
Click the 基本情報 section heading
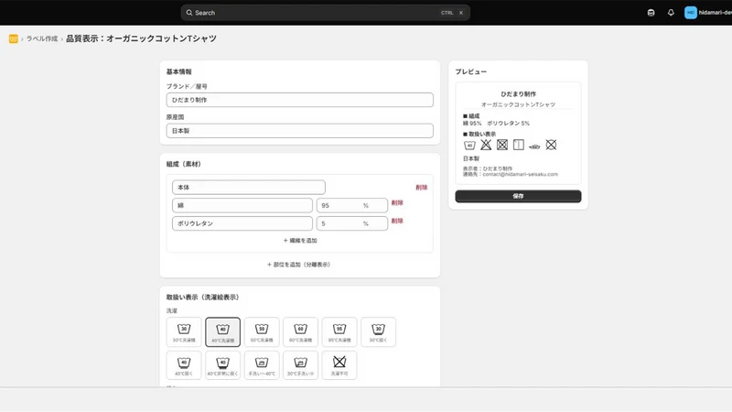tap(179, 71)
